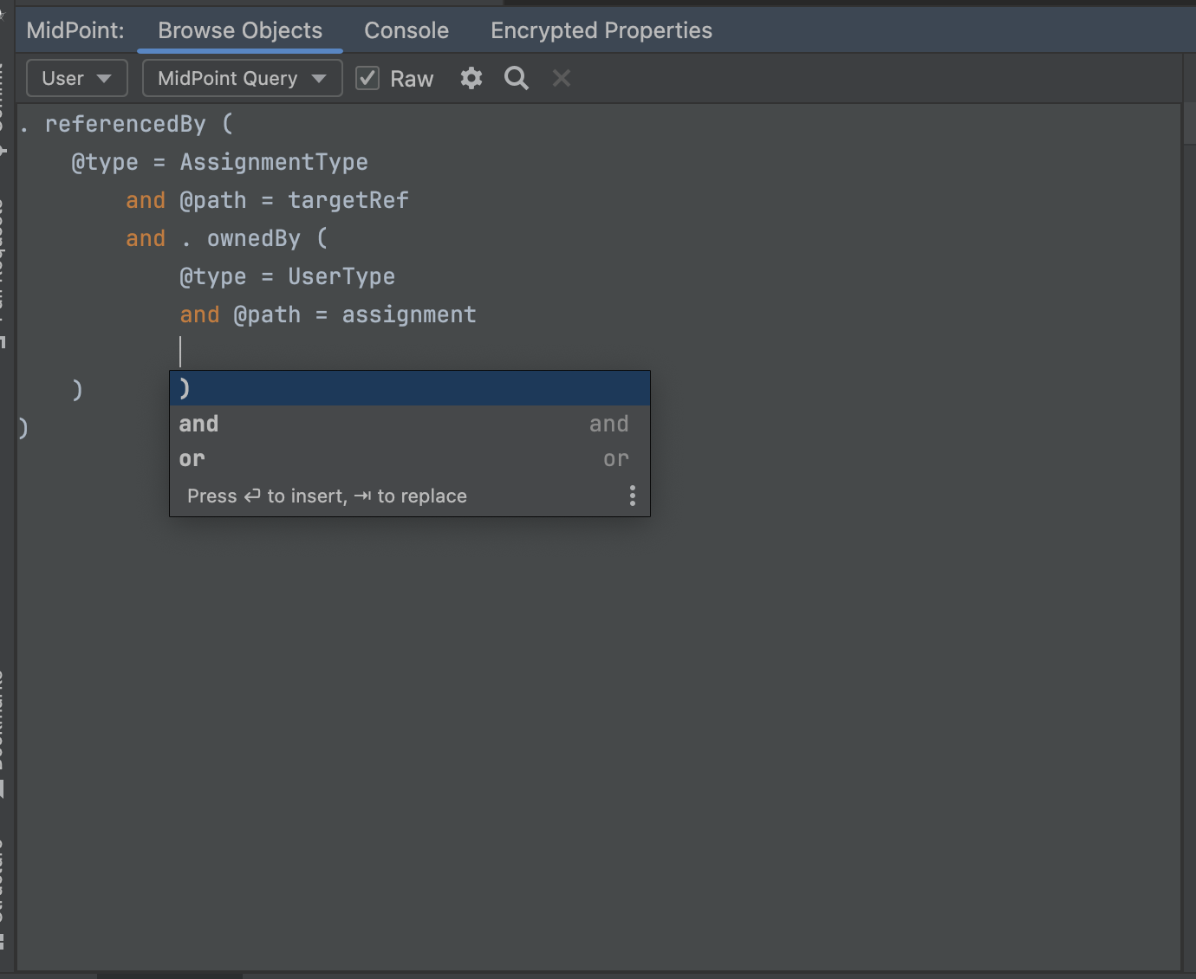This screenshot has width=1196, height=979.
Task: Click AssignmentType text in the editor
Action: pyautogui.click(x=273, y=162)
